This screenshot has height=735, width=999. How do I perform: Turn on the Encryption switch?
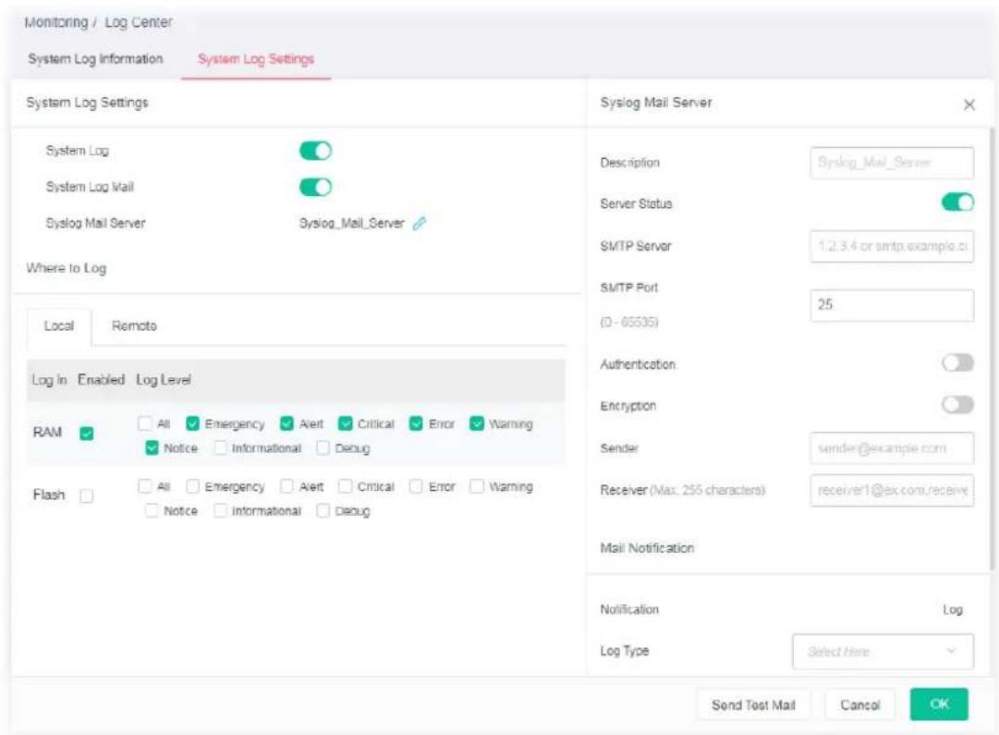(x=957, y=404)
